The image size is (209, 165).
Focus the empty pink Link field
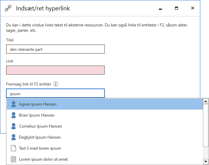55,70
